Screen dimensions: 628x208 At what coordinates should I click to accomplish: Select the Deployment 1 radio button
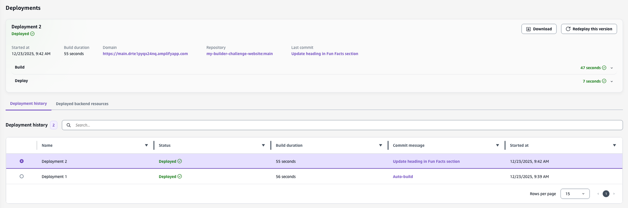pyautogui.click(x=22, y=176)
